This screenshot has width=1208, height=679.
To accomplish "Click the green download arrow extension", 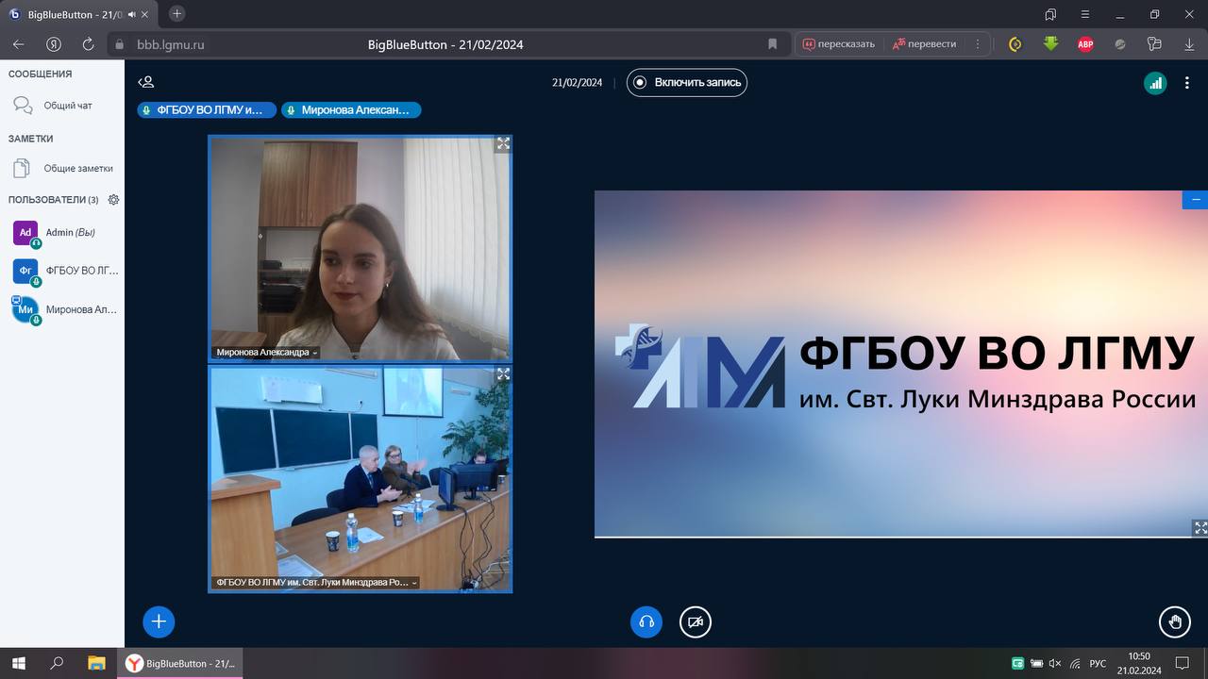I will click(x=1050, y=44).
